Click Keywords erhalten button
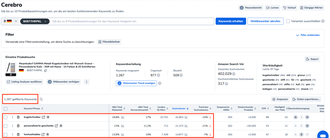The height and width of the screenshot is (138, 330). tap(231, 21)
